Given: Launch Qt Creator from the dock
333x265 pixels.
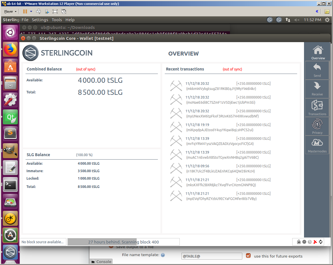Looking at the screenshot, I should pyautogui.click(x=10, y=117).
